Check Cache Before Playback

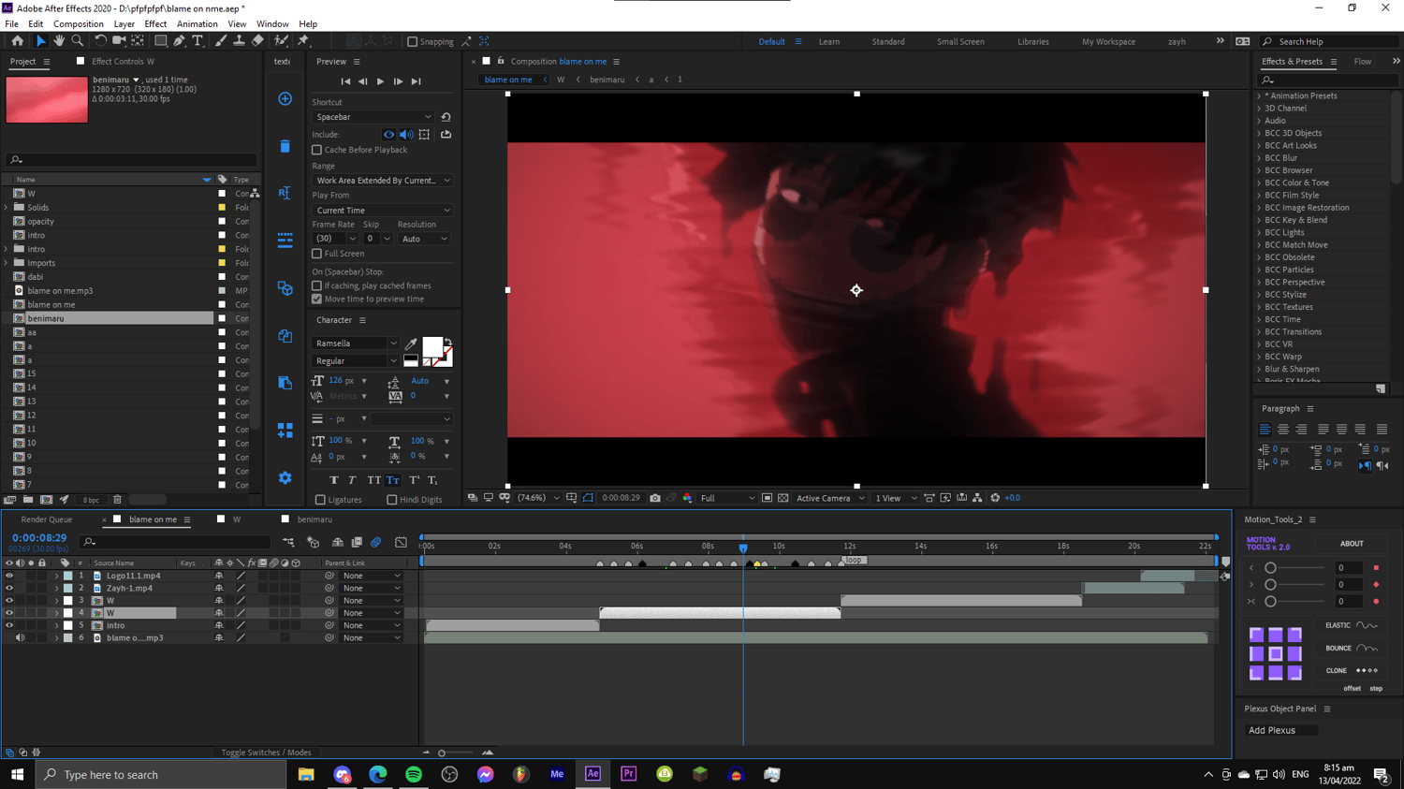pyautogui.click(x=316, y=150)
